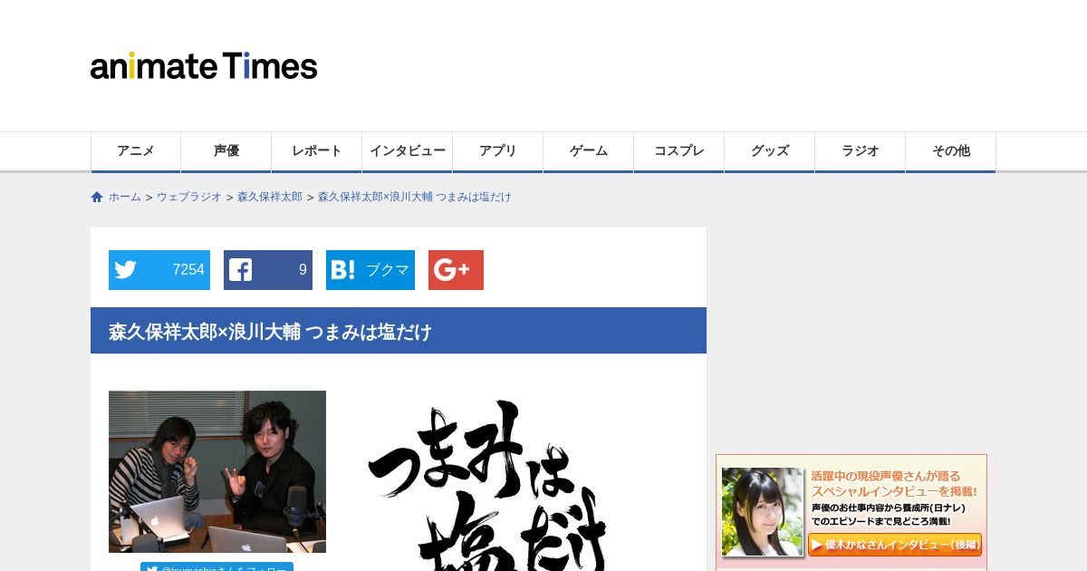The width and height of the screenshot is (1087, 571).
Task: Open the インタビュー menu tab
Action: 408,151
